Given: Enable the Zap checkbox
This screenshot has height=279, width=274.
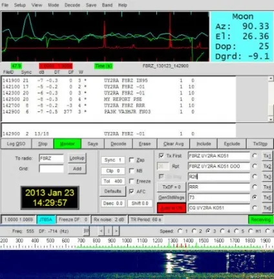Looking at the screenshot, I should point(131,160).
